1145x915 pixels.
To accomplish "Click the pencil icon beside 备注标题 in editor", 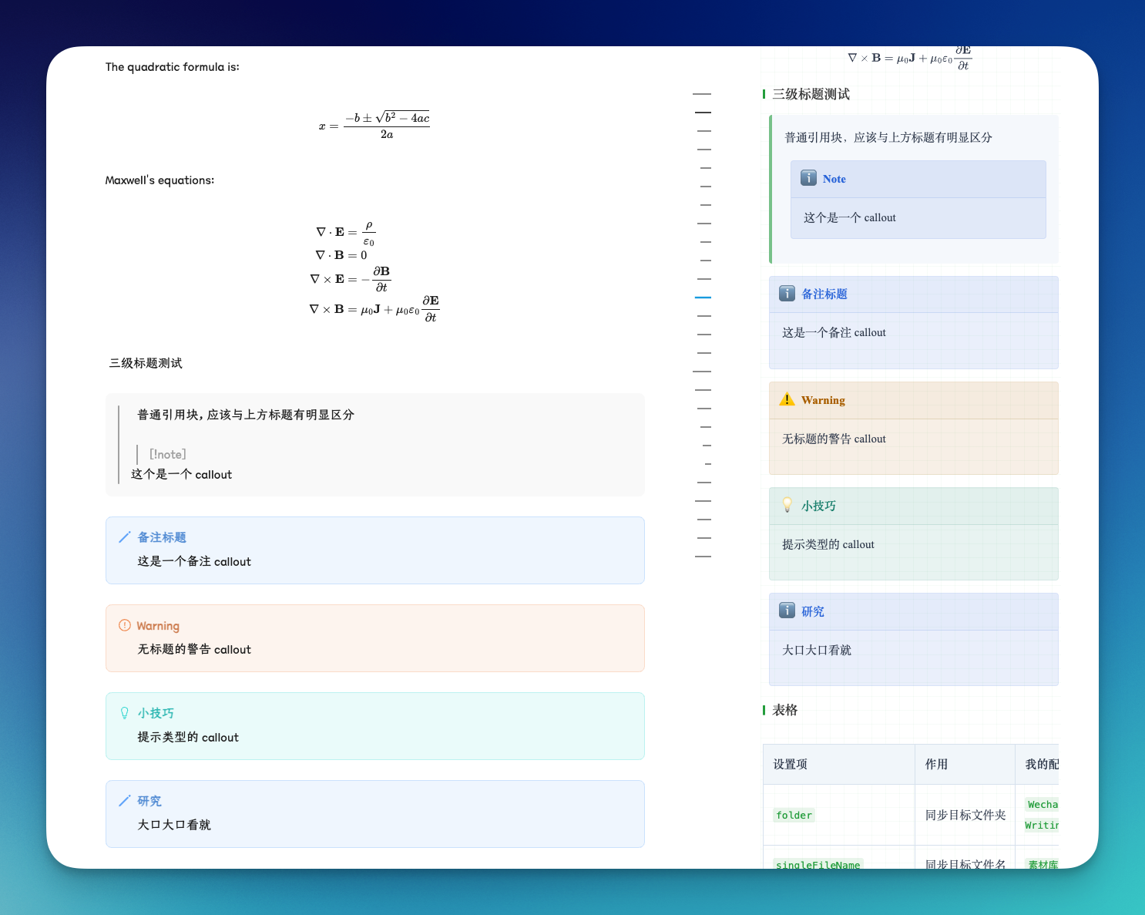I will point(124,537).
